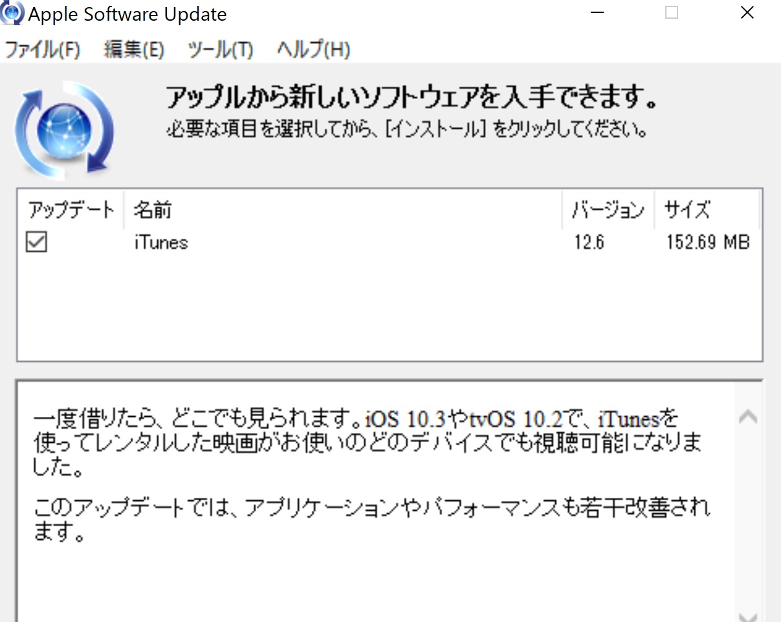This screenshot has height=622, width=781.
Task: Click the アップデート column header
Action: tap(71, 210)
